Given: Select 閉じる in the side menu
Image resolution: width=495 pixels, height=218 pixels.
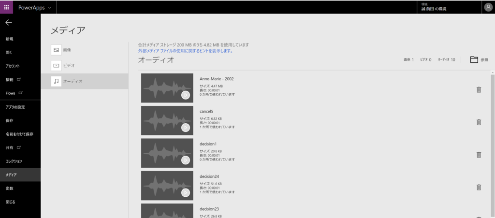Looking at the screenshot, I should [x=20, y=202].
